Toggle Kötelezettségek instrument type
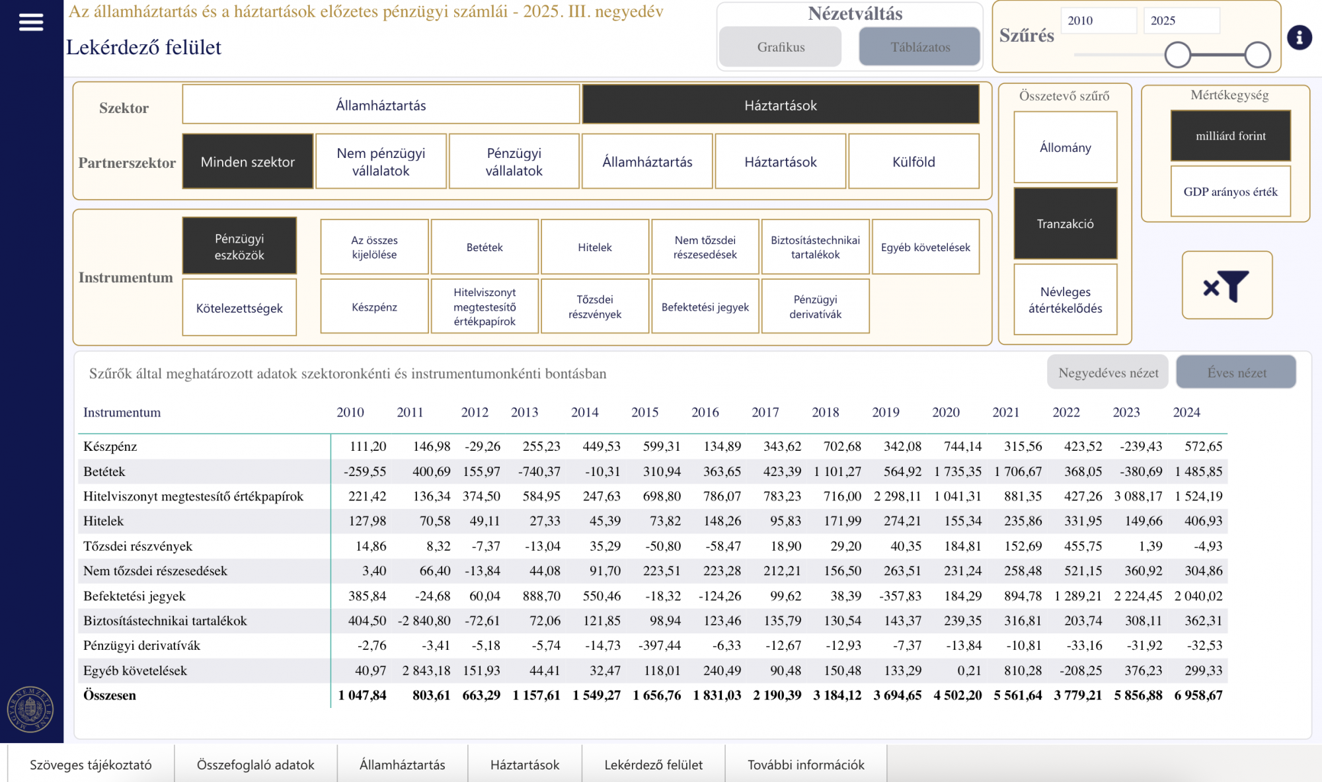This screenshot has height=782, width=1322. tap(239, 308)
